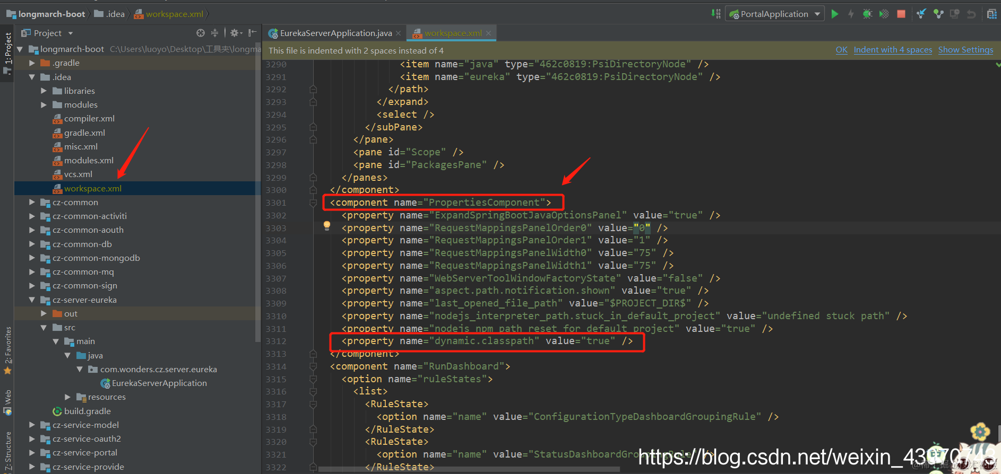Place cursor on the dynamic.classpath property line
The width and height of the screenshot is (1001, 474).
(x=487, y=341)
